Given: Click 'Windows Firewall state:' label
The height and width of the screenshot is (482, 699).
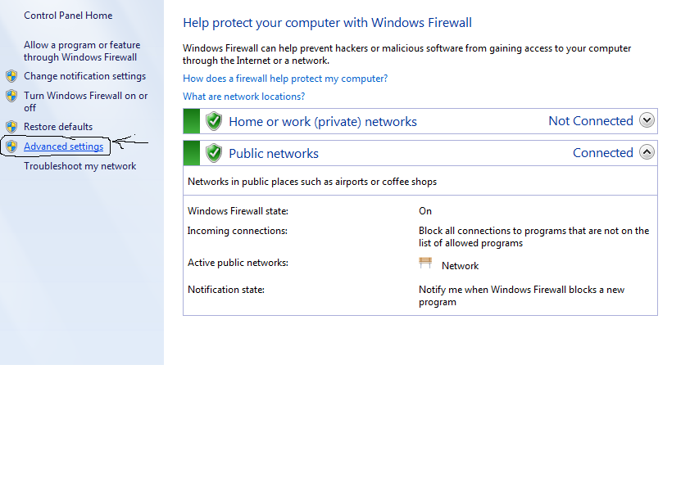Looking at the screenshot, I should click(x=238, y=211).
